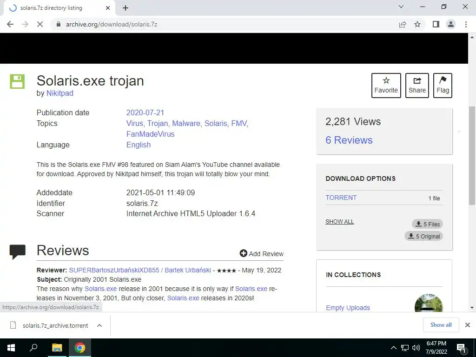
Task: Click the address bar URL field
Action: [225, 24]
